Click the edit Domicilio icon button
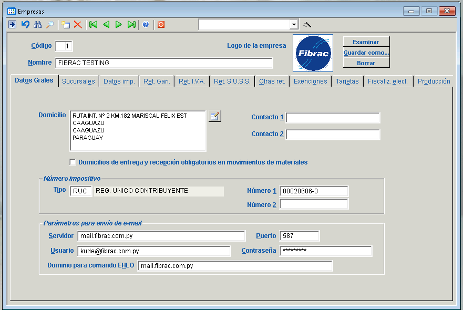Viewport: 463px width, 310px height. tap(214, 116)
